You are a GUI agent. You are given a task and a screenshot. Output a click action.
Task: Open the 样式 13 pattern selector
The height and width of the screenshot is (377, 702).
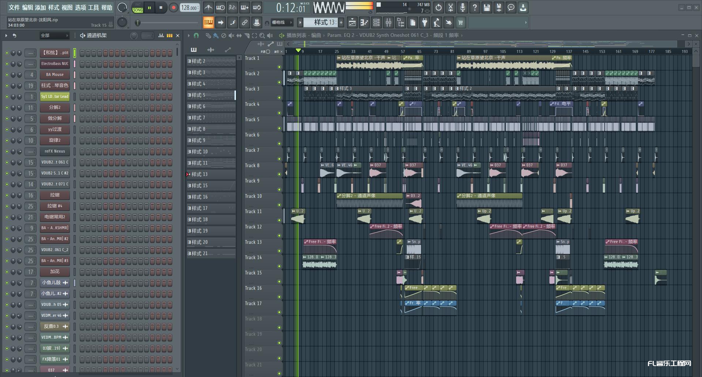pos(321,23)
